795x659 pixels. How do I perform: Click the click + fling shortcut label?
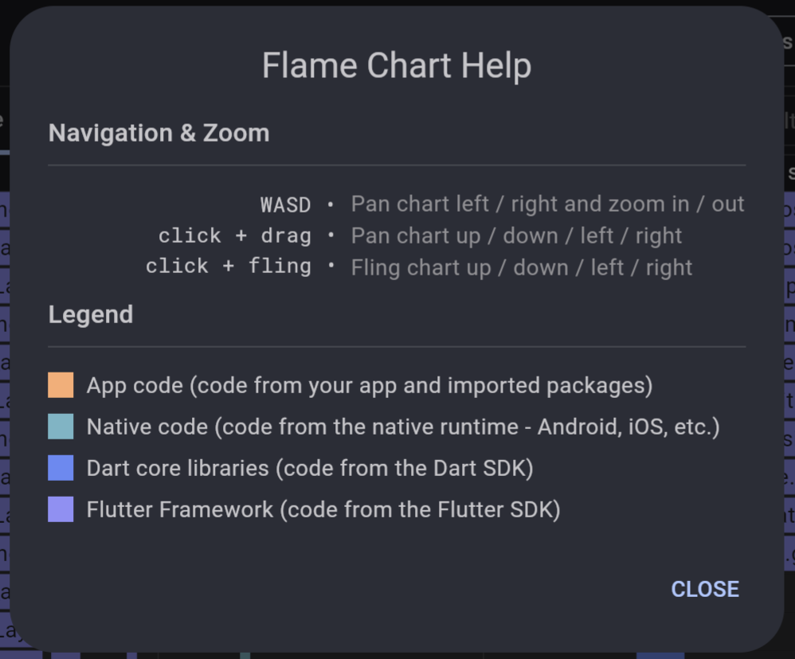tap(229, 266)
